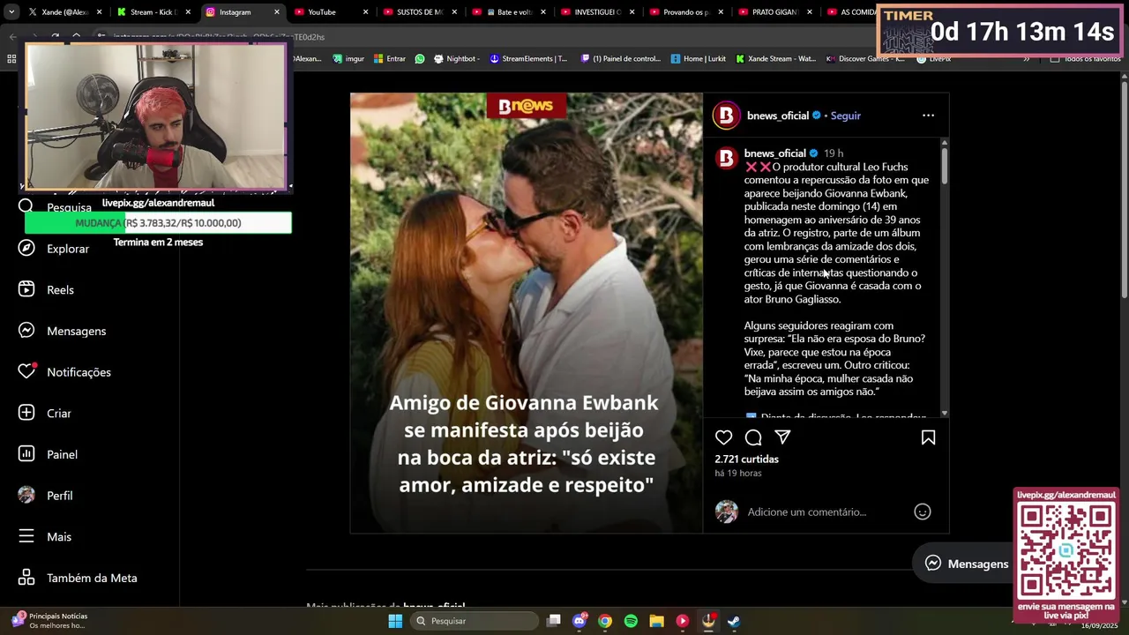Open Principais Notícias widget
Viewport: 1129px width, 635px height.
(51, 621)
